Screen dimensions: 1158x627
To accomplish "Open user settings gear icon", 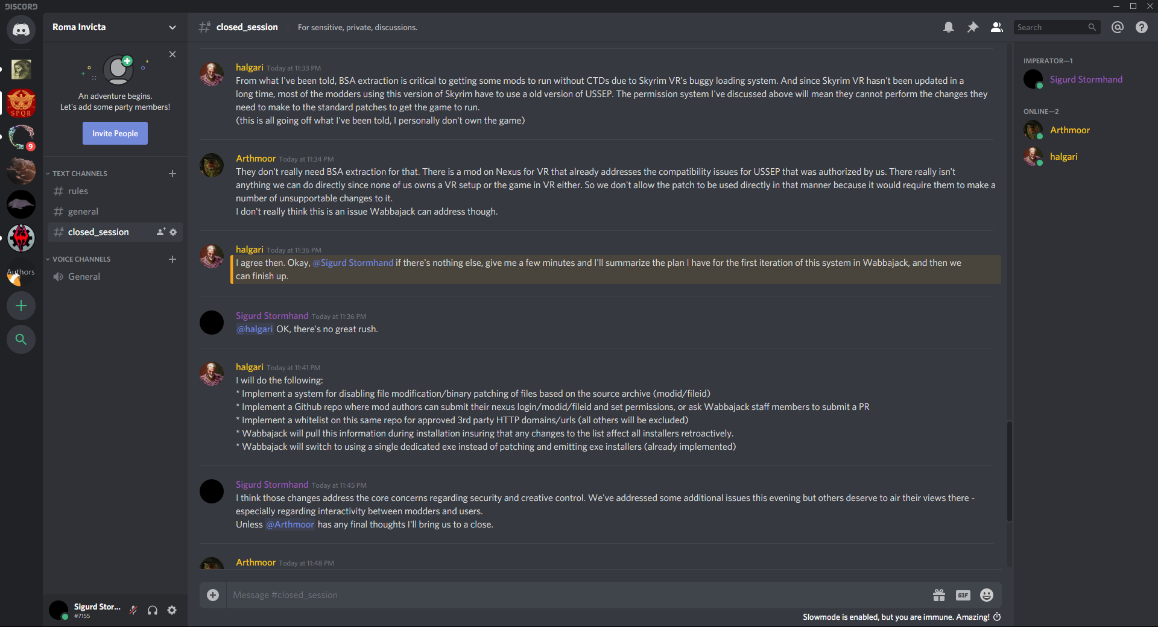I will click(x=172, y=610).
